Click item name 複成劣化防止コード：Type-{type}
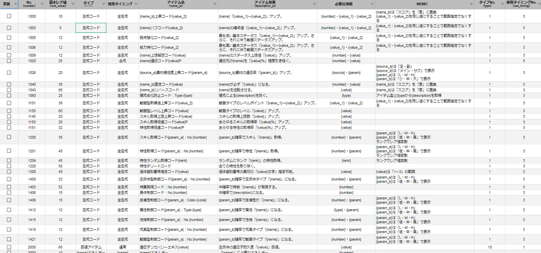This screenshot has height=253, width=541. pos(165,95)
